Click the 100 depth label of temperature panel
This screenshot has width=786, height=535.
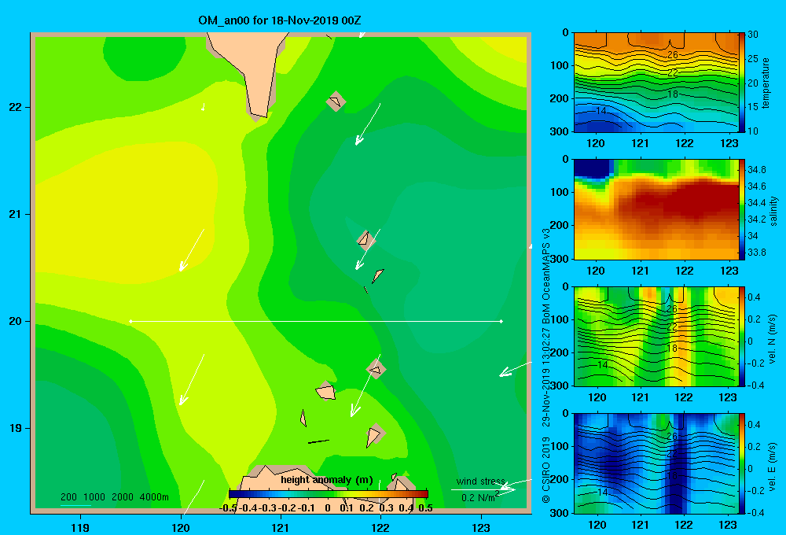pyautogui.click(x=560, y=65)
